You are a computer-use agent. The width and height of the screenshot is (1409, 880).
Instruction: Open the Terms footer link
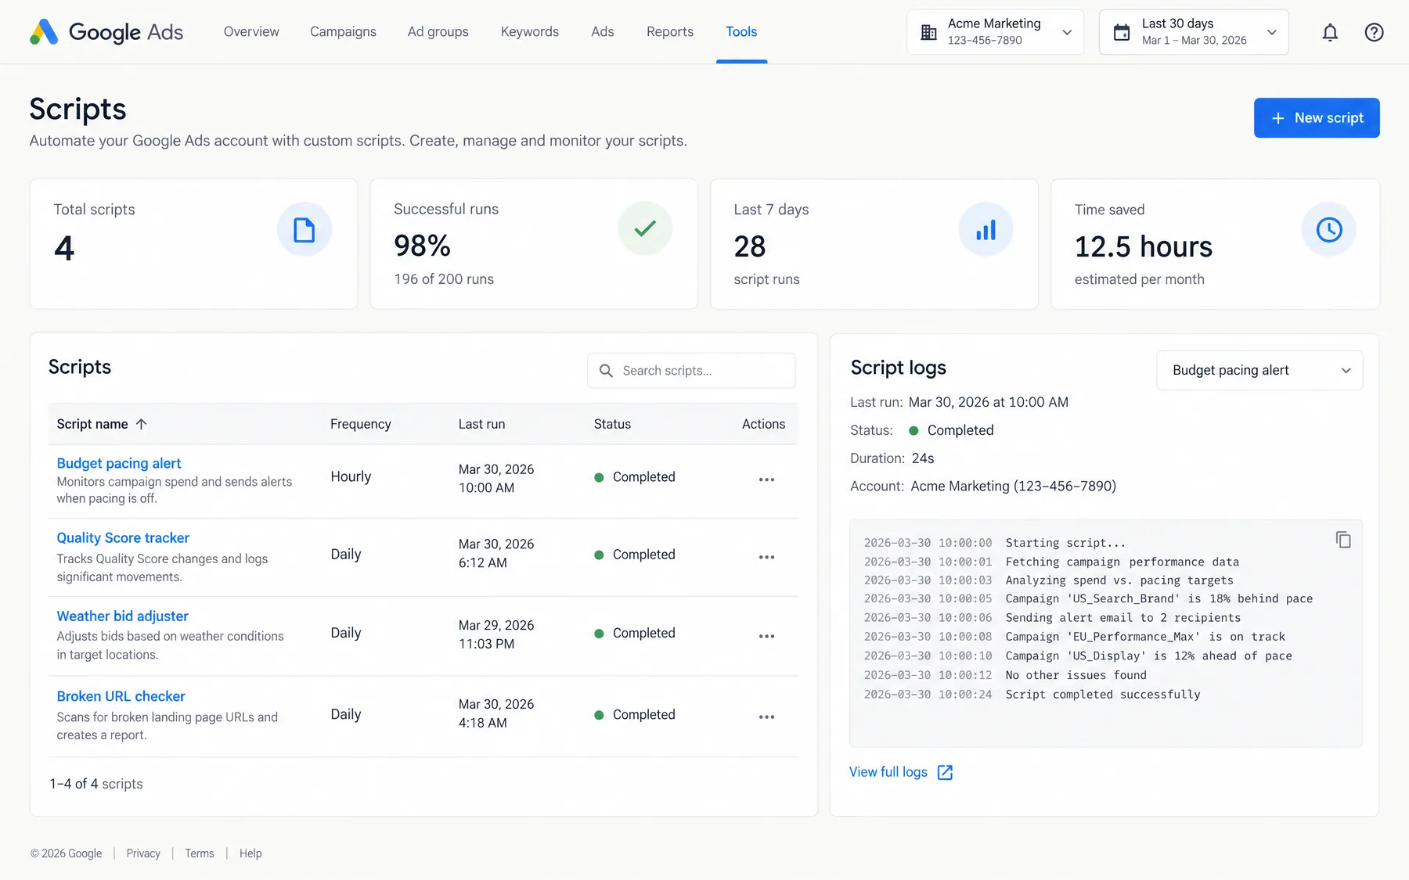[x=200, y=853]
